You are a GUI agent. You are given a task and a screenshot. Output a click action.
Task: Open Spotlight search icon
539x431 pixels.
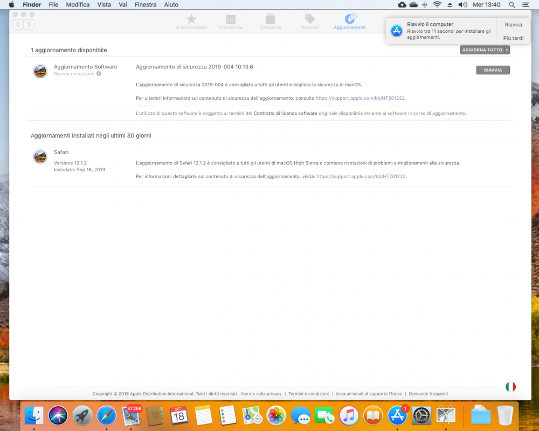coord(512,4)
